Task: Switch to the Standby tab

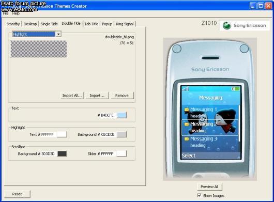Action: pyautogui.click(x=13, y=24)
